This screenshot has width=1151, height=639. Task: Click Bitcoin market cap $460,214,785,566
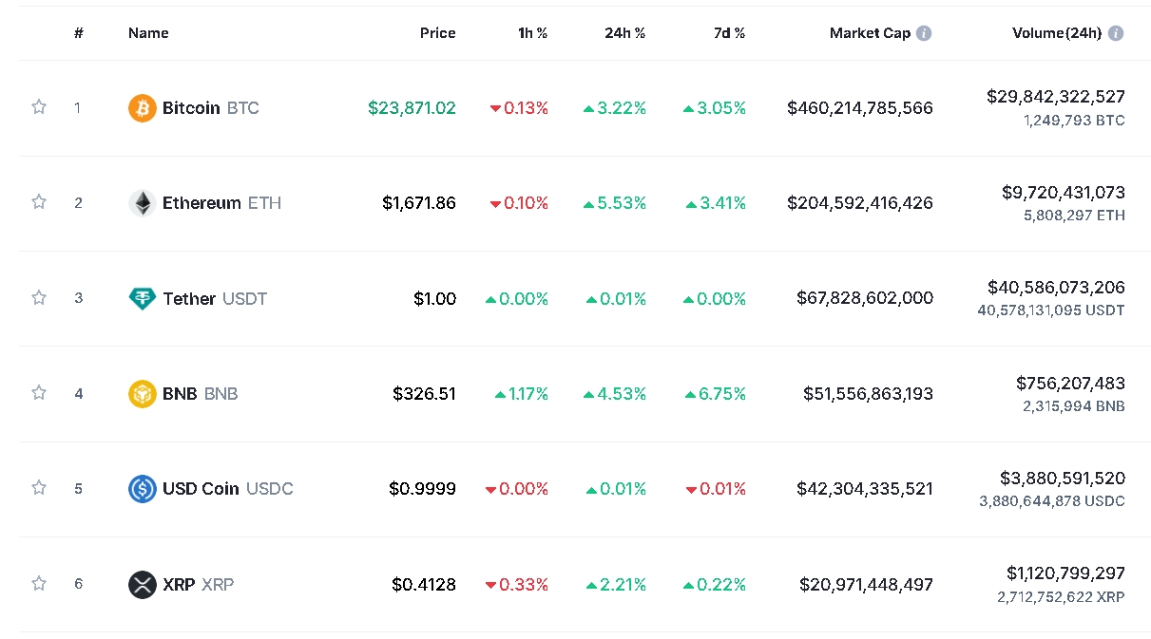click(860, 108)
